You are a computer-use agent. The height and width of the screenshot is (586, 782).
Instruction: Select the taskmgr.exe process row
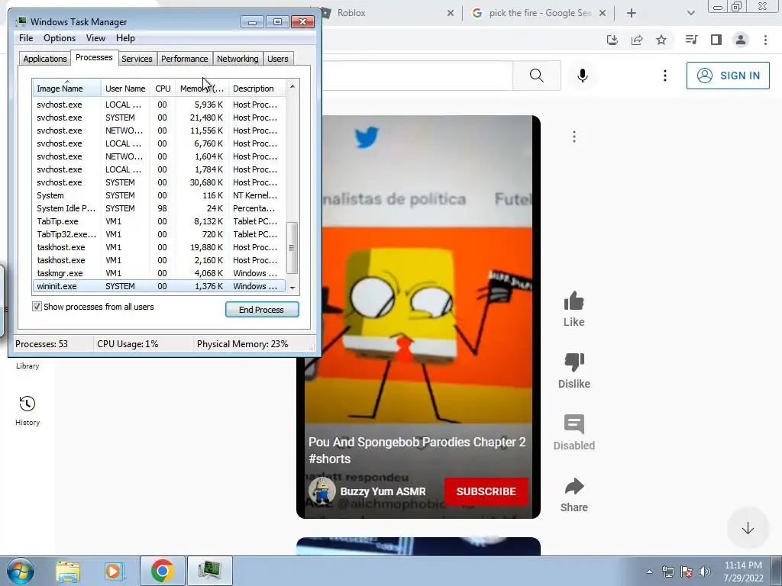pos(159,273)
